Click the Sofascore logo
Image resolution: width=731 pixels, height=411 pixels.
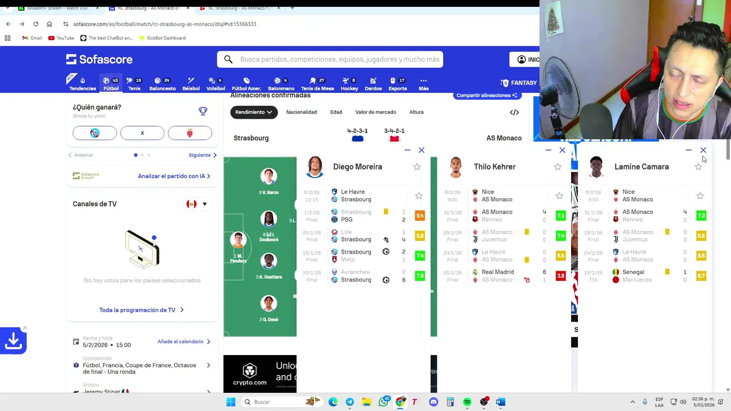coord(99,59)
